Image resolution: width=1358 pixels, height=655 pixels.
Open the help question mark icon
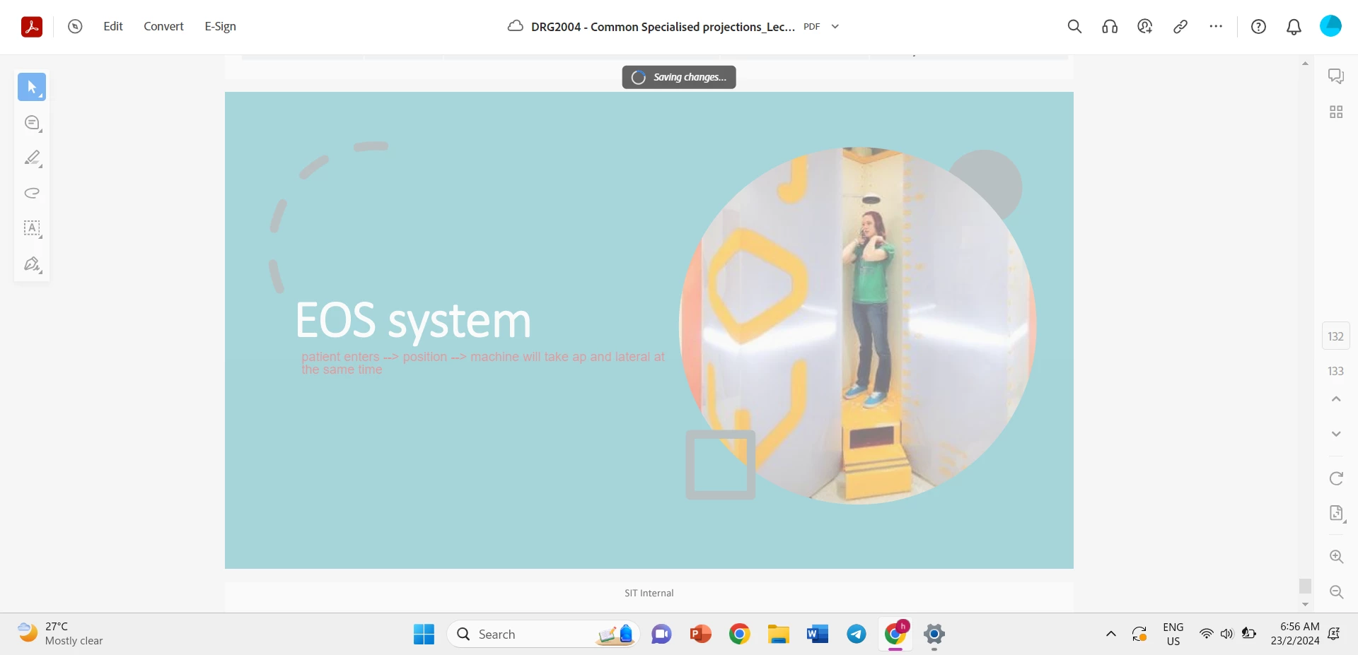(1258, 27)
